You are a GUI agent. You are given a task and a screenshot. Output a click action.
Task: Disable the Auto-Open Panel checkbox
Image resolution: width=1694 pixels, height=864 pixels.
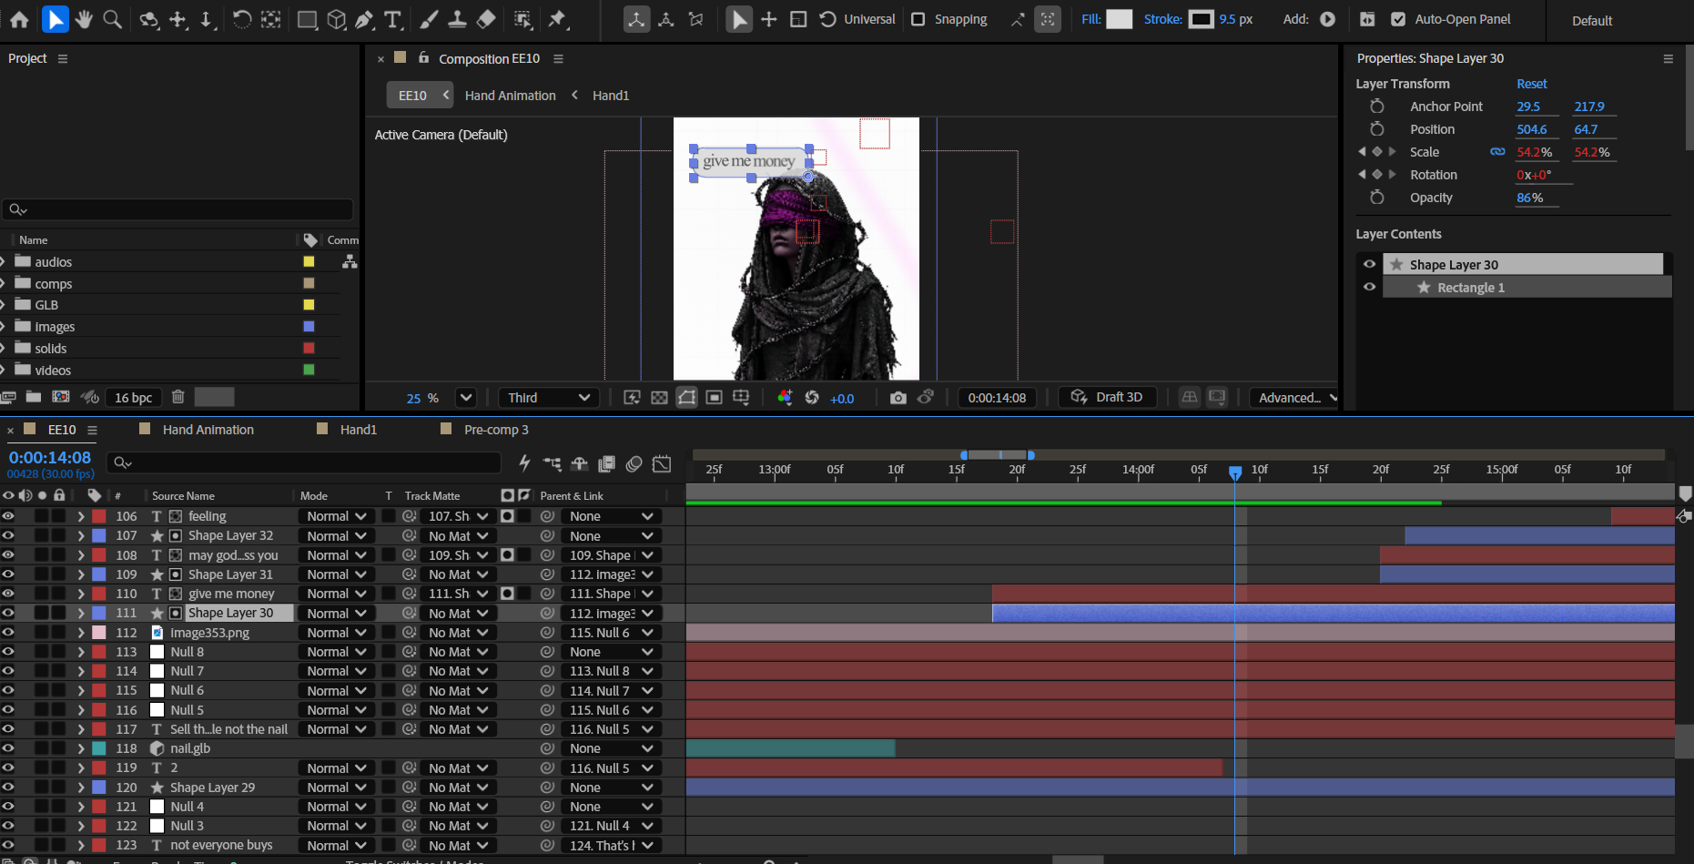1398,19
